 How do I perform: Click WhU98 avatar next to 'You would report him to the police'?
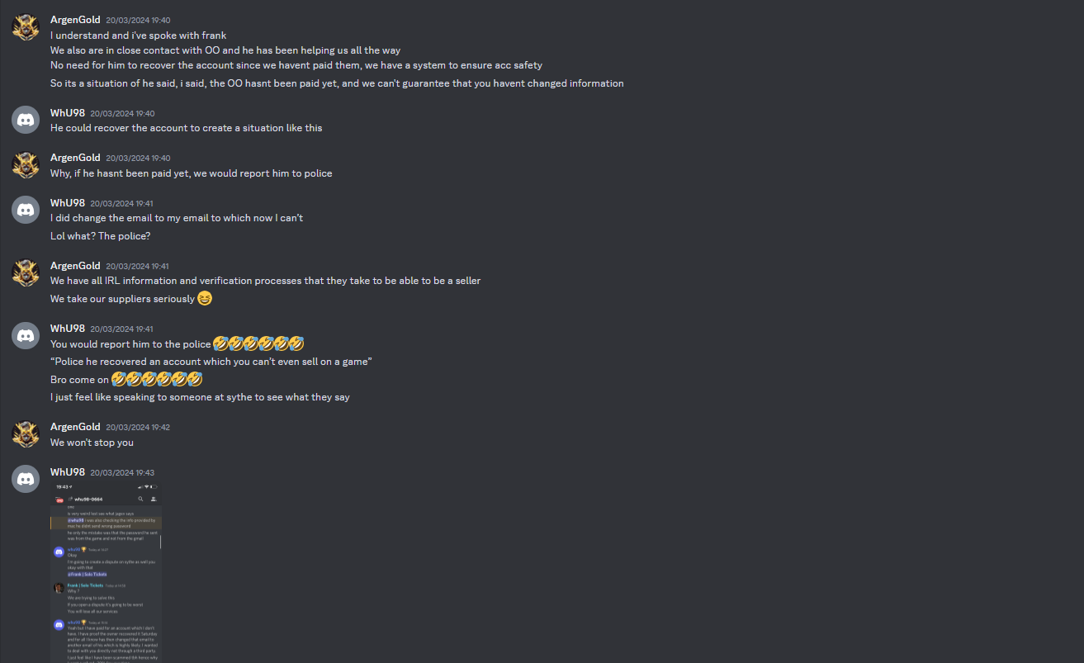point(26,336)
